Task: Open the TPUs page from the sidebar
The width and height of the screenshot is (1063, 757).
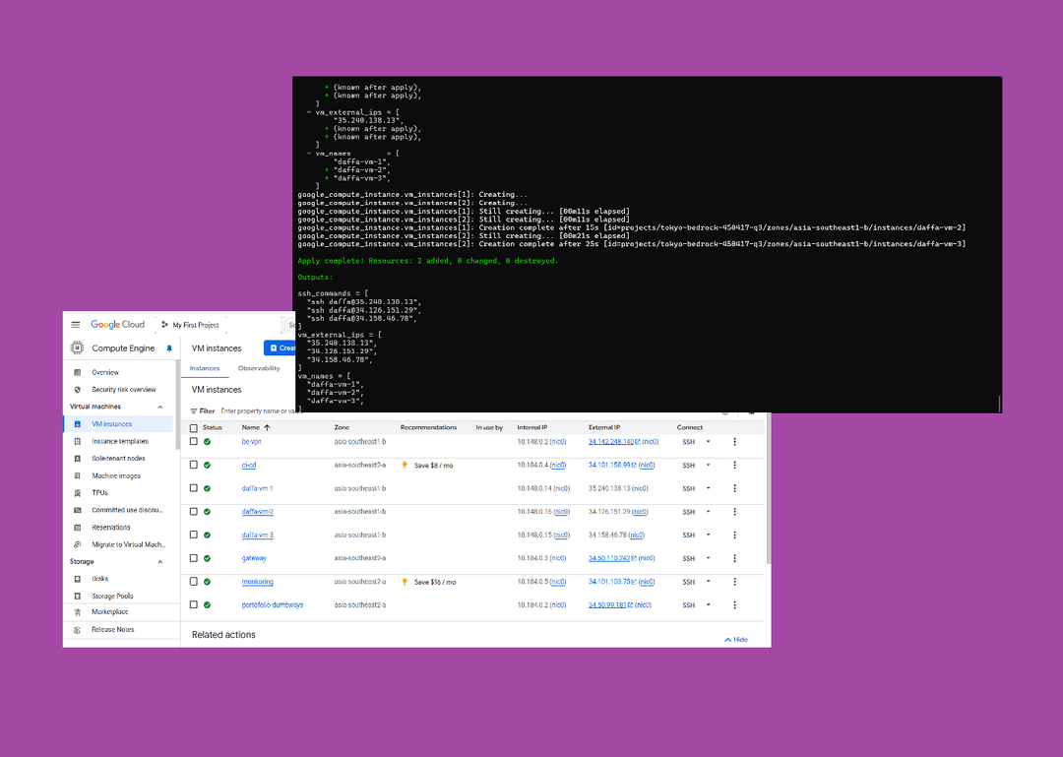Action: (101, 492)
